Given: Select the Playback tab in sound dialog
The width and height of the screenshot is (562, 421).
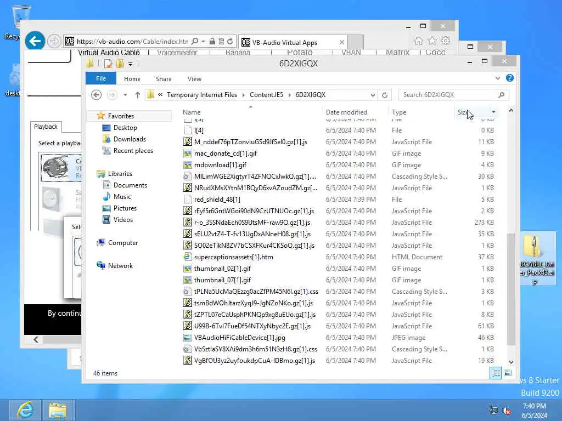Looking at the screenshot, I should tap(46, 127).
